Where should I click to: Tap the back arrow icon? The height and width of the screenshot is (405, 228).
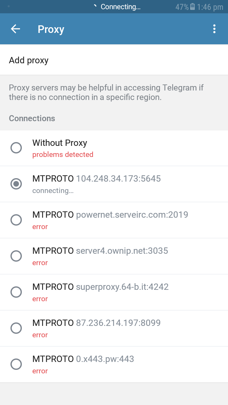tap(15, 29)
